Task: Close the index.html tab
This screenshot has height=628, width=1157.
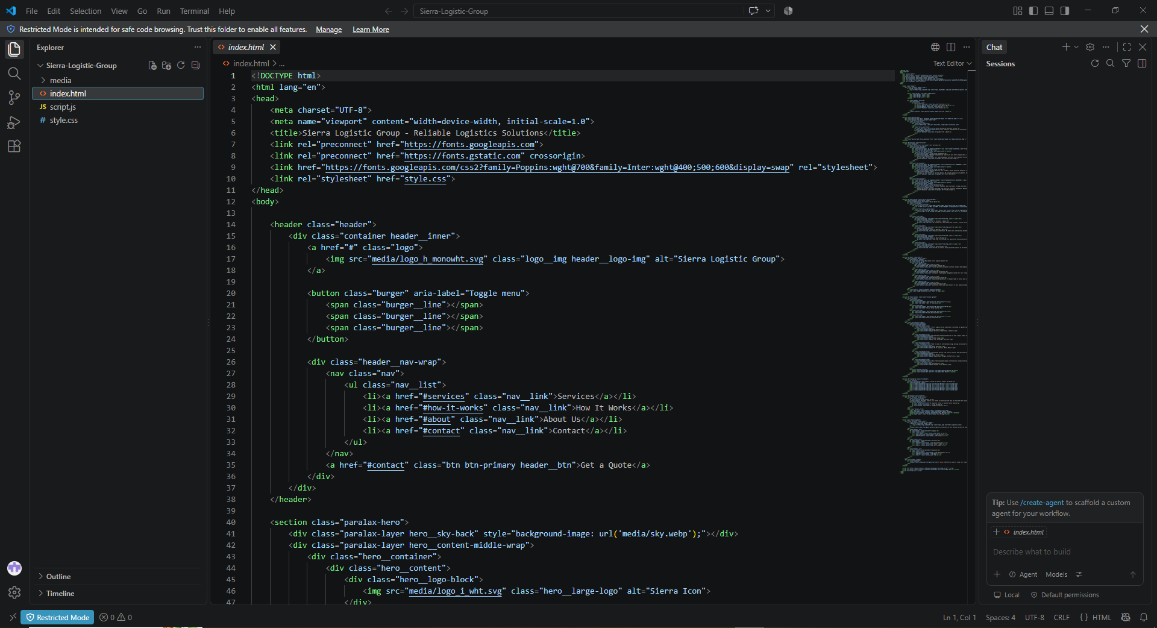Action: click(273, 47)
